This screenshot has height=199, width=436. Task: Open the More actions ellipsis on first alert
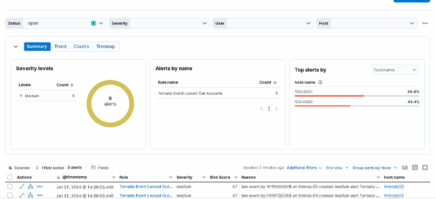[40, 186]
